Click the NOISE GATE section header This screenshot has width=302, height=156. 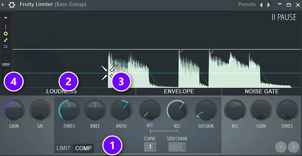(x=262, y=91)
